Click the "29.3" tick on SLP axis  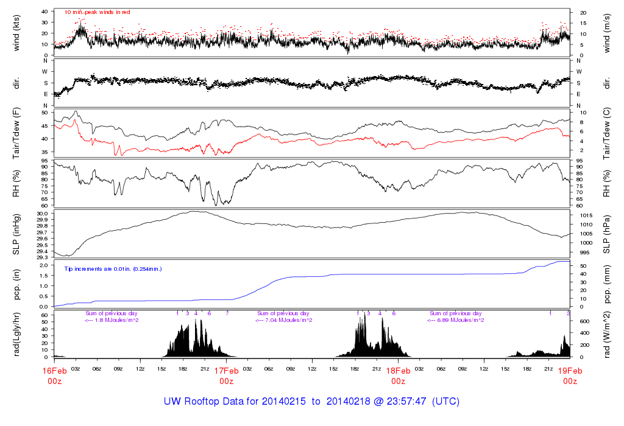pos(43,257)
